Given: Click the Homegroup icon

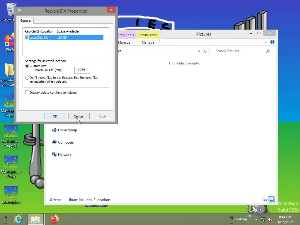Looking at the screenshot, I should [54, 130].
